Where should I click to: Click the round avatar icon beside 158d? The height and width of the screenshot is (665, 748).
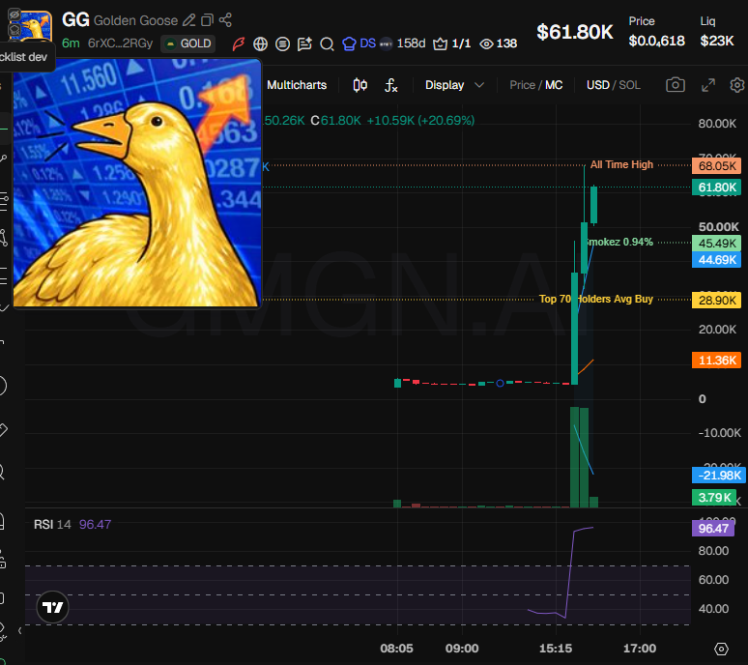point(386,43)
